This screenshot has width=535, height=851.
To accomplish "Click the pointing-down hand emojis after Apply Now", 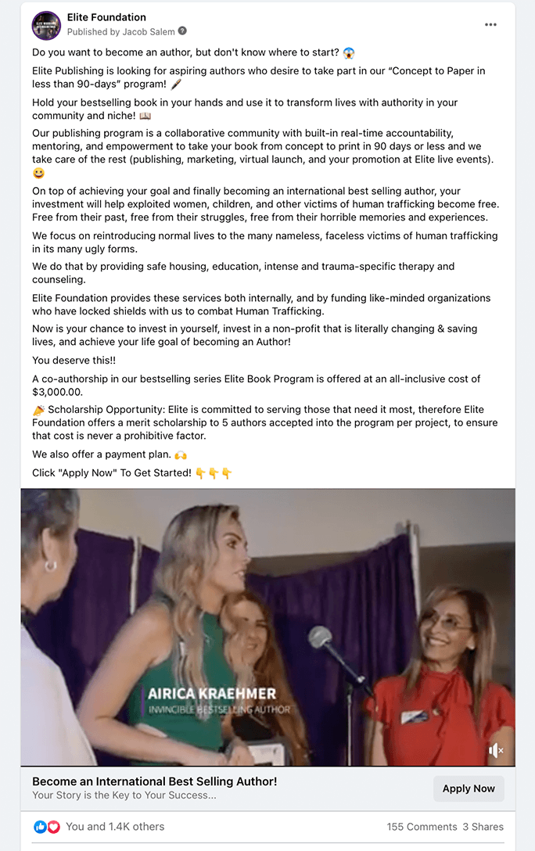I will point(214,473).
